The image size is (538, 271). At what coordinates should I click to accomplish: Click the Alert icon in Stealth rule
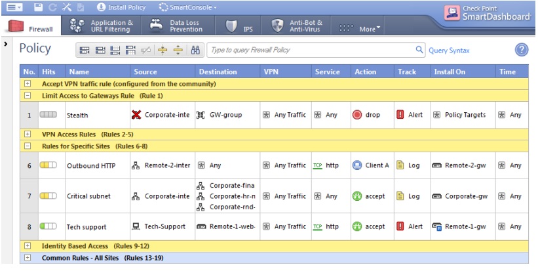point(400,115)
